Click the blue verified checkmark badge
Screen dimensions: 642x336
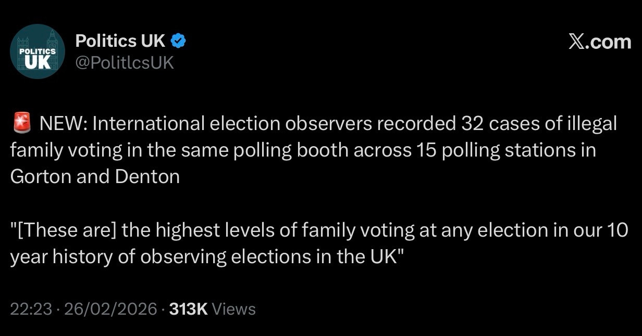(178, 40)
